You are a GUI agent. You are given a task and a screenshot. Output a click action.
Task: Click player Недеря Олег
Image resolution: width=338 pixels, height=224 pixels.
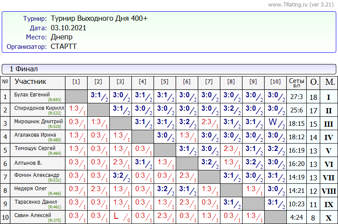point(30,189)
